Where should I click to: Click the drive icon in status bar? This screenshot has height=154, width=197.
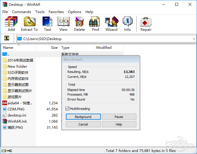[4, 151]
